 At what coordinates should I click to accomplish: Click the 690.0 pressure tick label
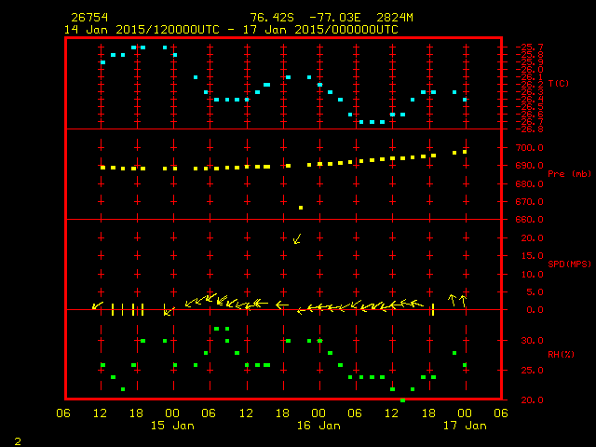coord(529,166)
